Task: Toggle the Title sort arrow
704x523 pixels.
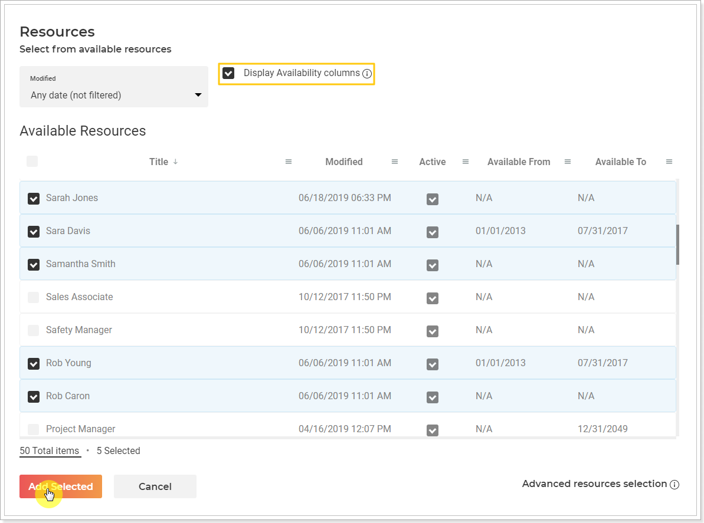Action: pyautogui.click(x=175, y=162)
